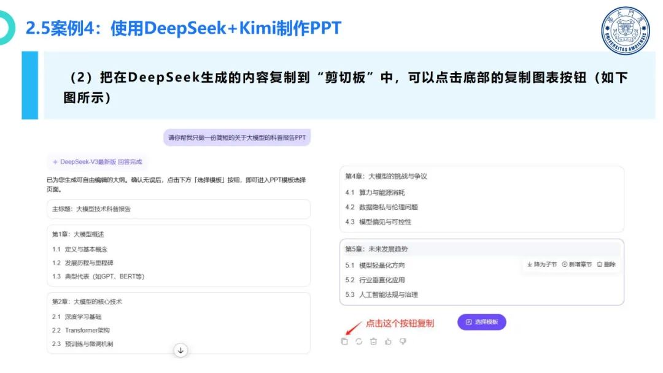
Task: Select row 2.3 预训练与微调机制
Action: pyautogui.click(x=82, y=344)
